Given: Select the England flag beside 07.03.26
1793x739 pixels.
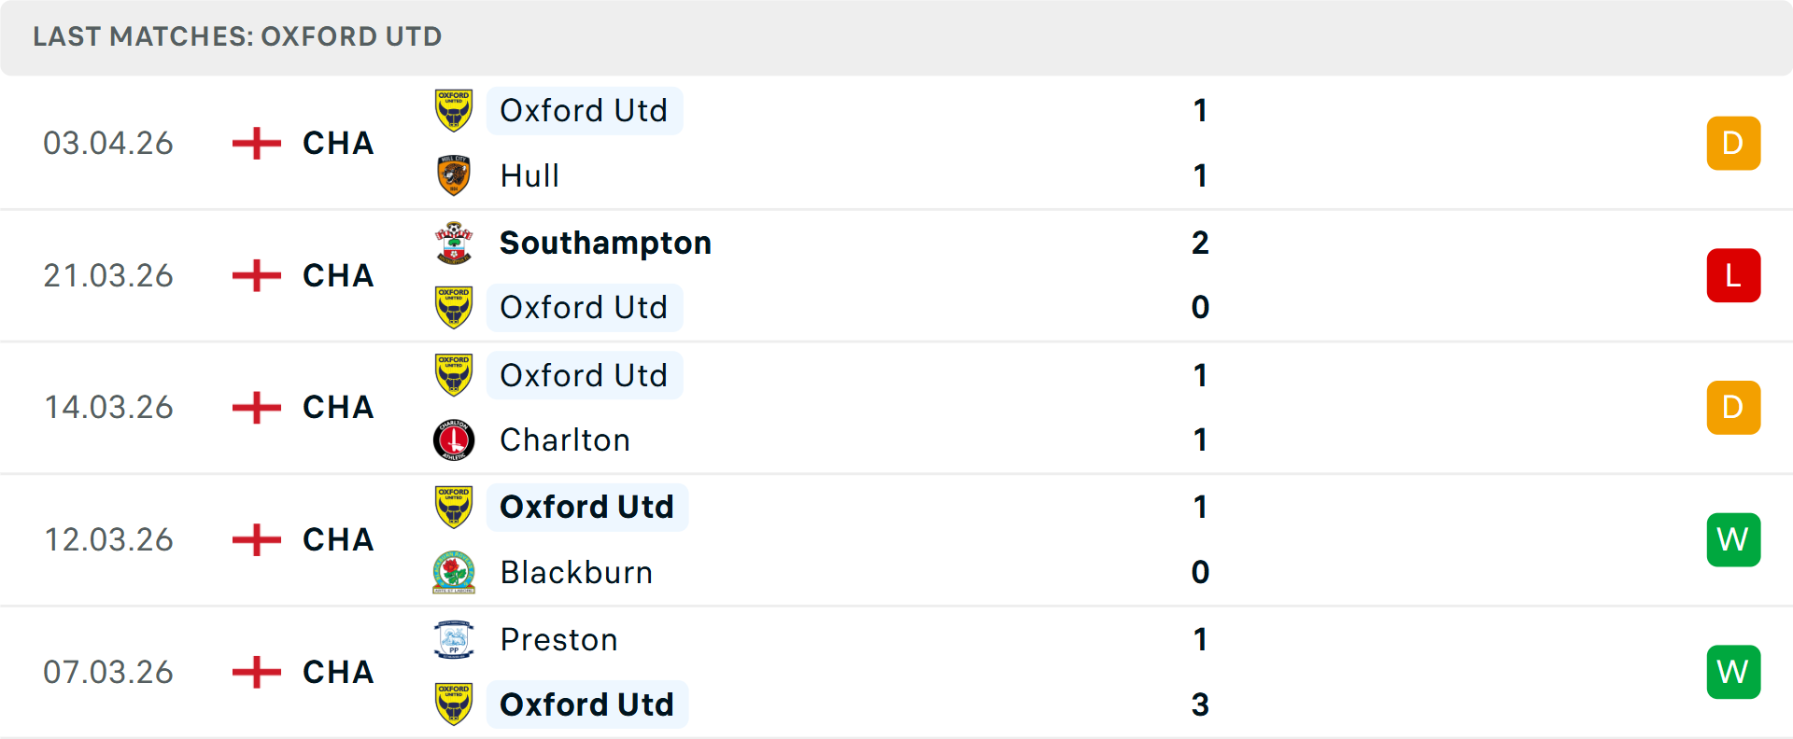Looking at the screenshot, I should pos(254,672).
